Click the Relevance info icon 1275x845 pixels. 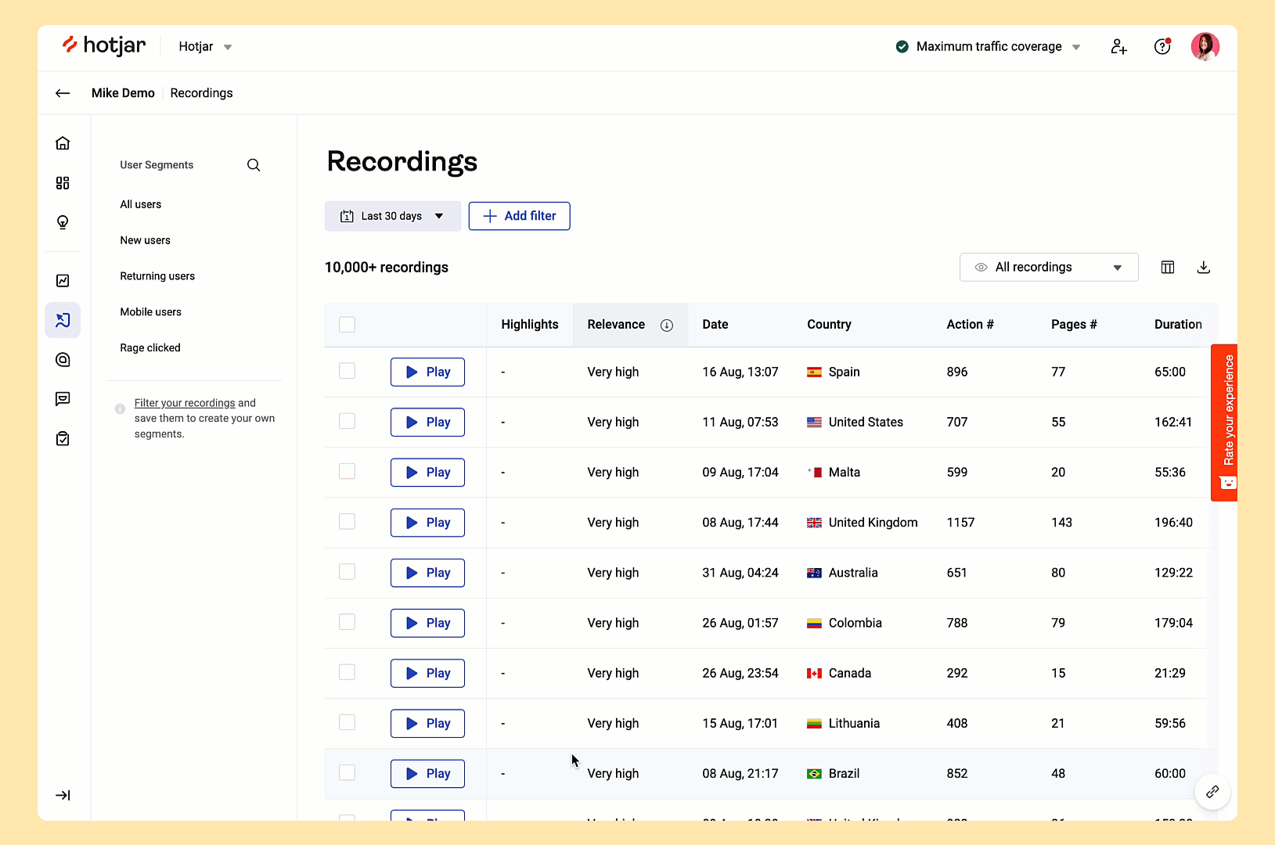[667, 325]
